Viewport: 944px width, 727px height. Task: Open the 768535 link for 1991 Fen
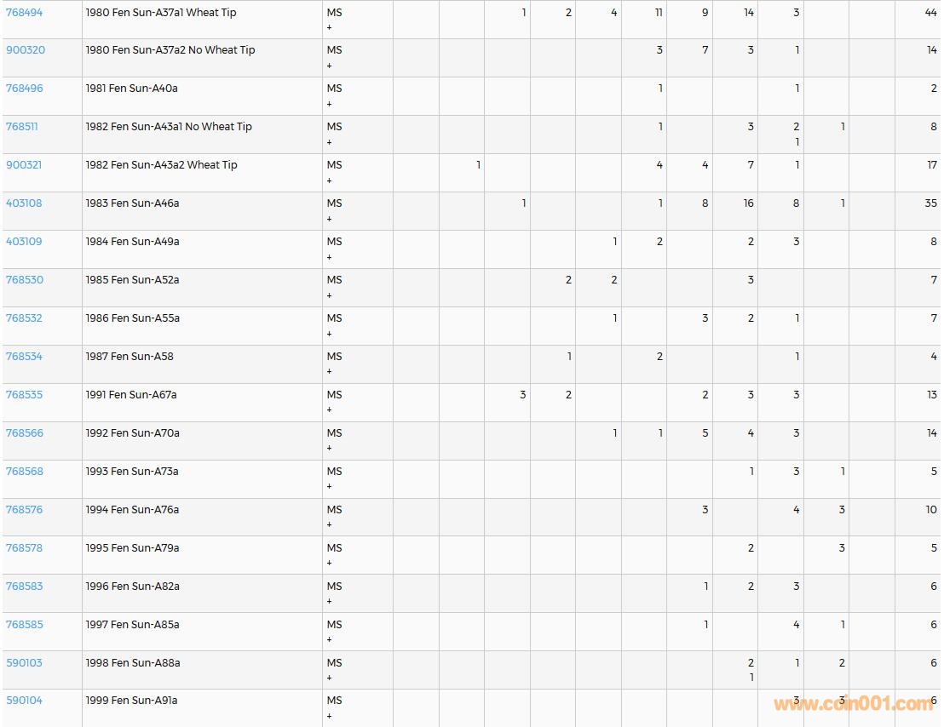pos(24,395)
